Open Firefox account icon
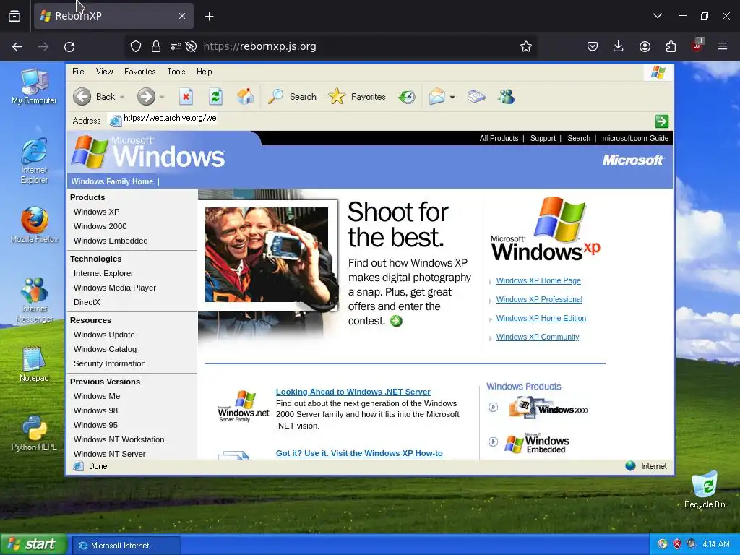 (x=645, y=46)
